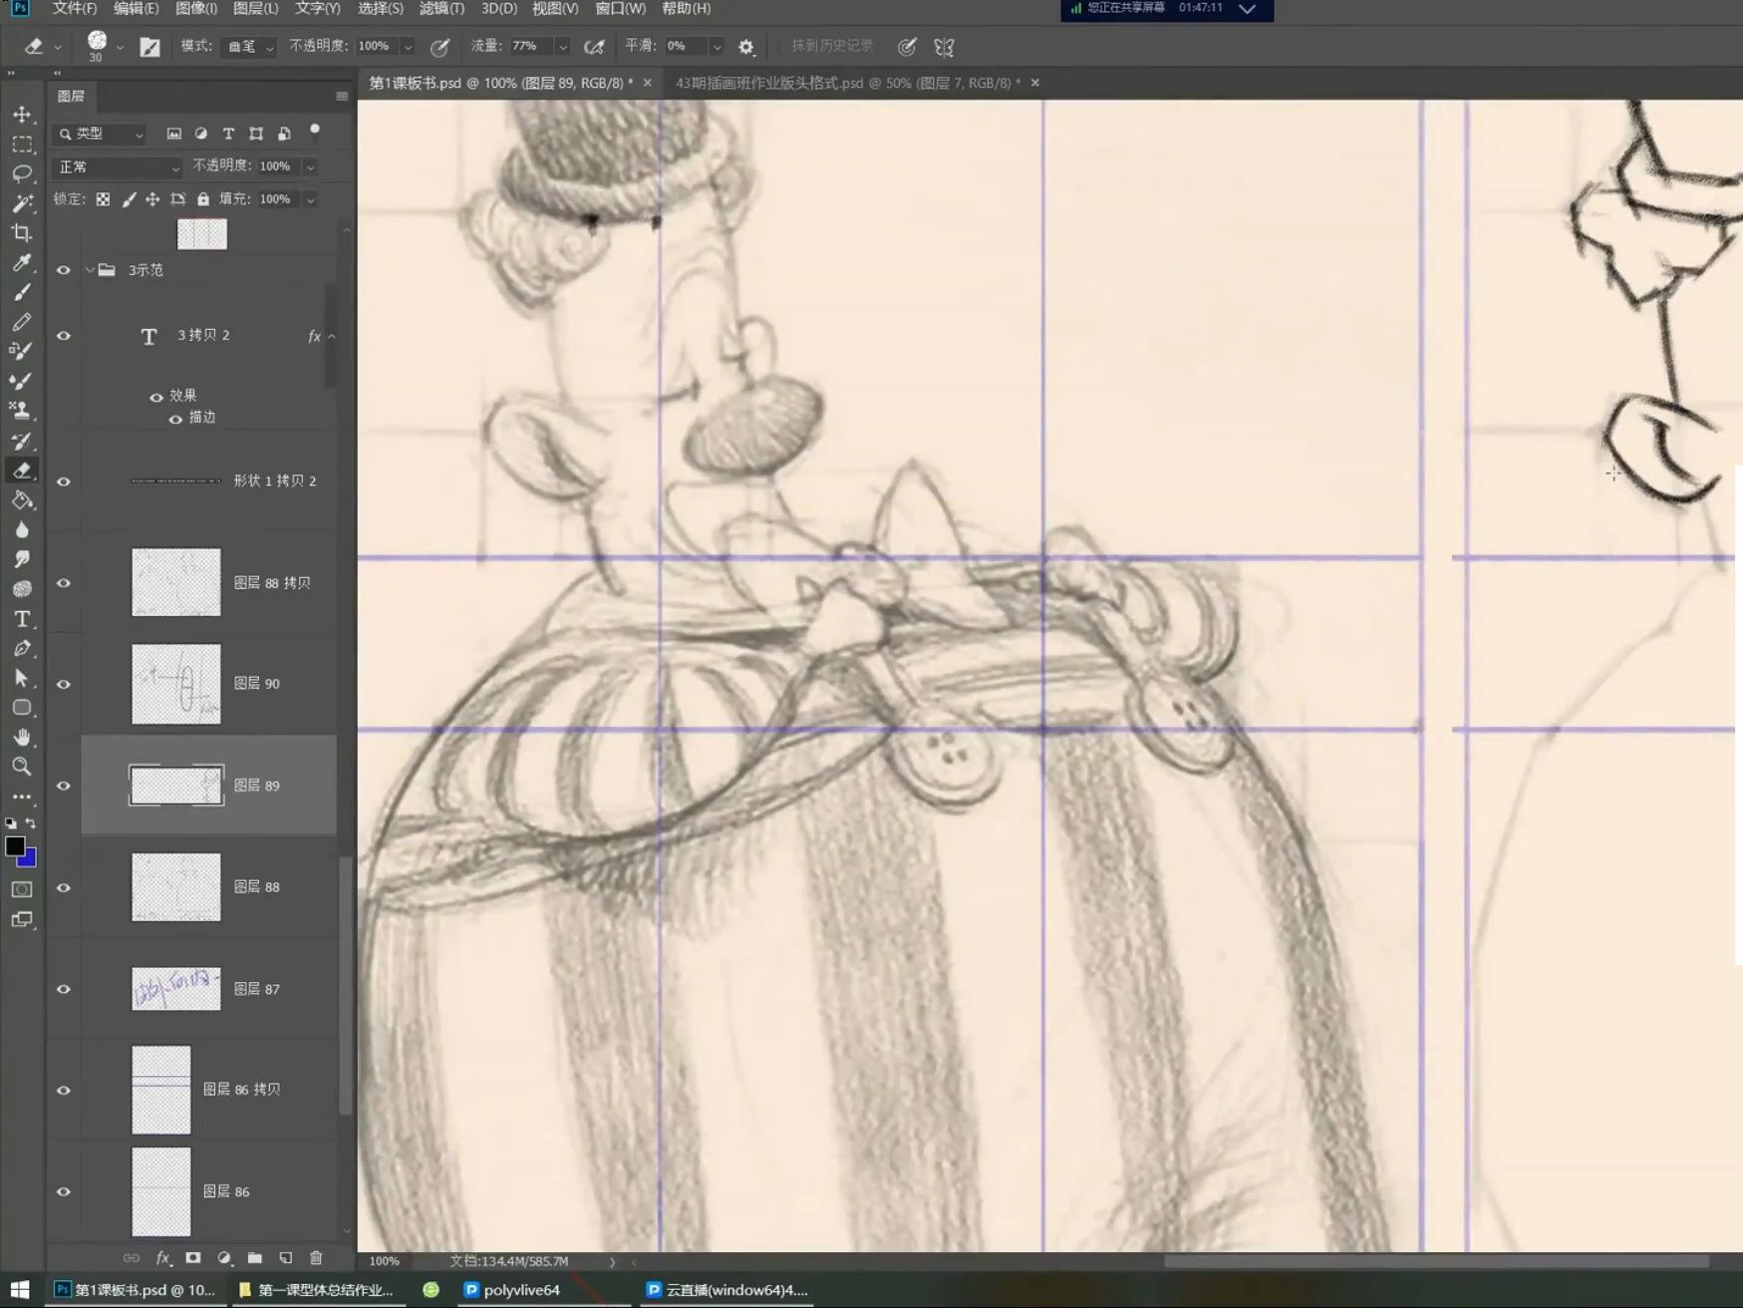Hide layer 图层 90
This screenshot has height=1308, width=1743.
tap(64, 684)
